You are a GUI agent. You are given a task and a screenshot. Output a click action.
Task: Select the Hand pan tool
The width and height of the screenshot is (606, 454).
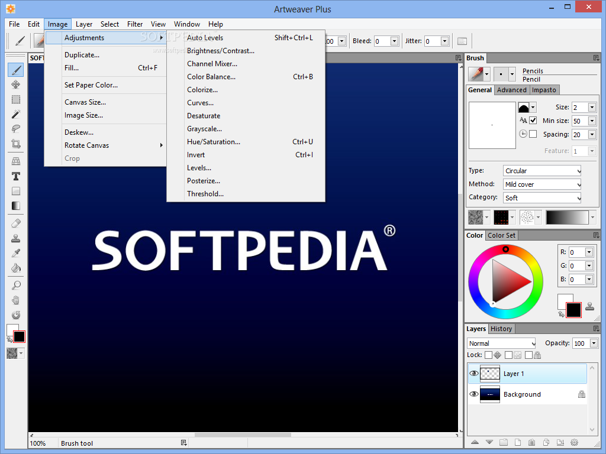coord(16,300)
